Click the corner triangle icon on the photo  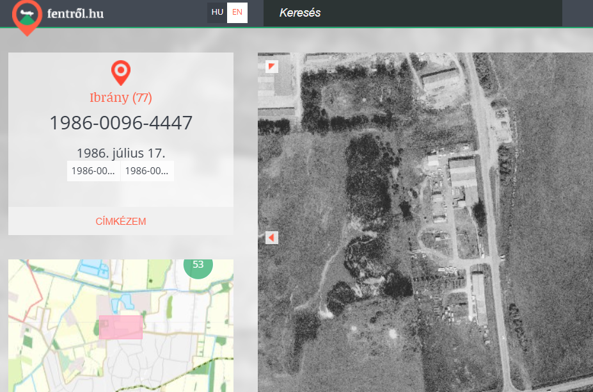(x=272, y=67)
